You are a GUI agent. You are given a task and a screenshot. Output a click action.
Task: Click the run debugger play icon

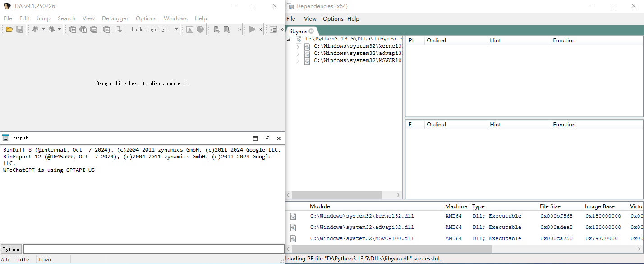pyautogui.click(x=252, y=29)
